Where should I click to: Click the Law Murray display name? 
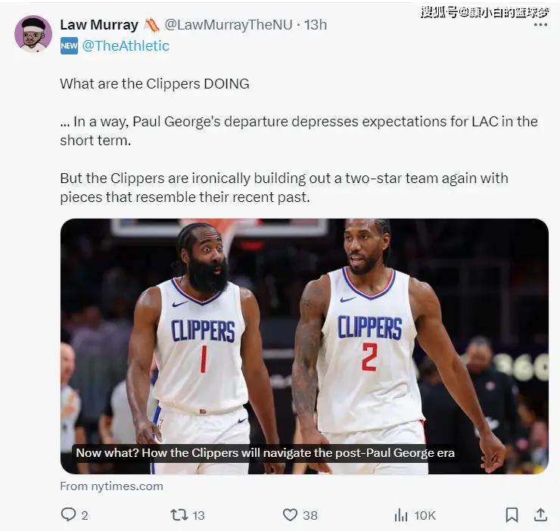tap(99, 25)
